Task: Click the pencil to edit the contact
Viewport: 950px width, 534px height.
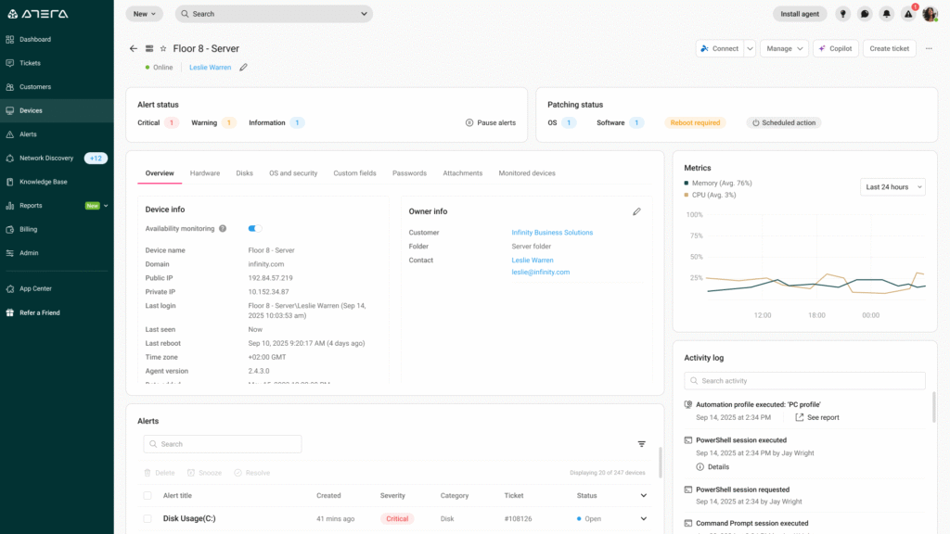Action: (244, 67)
